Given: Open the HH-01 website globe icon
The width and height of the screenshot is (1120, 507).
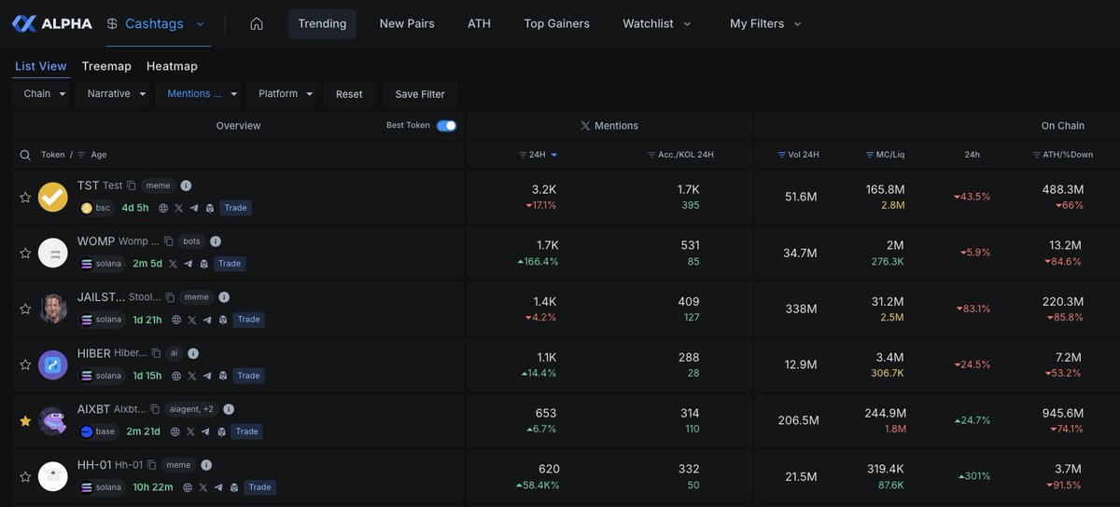Looking at the screenshot, I should 188,487.
